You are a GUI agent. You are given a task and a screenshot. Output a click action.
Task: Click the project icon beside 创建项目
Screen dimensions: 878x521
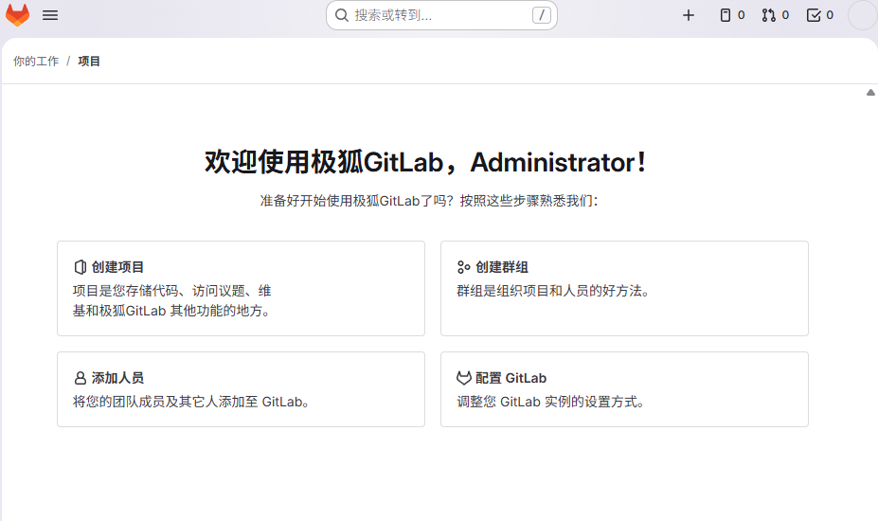[x=81, y=267]
